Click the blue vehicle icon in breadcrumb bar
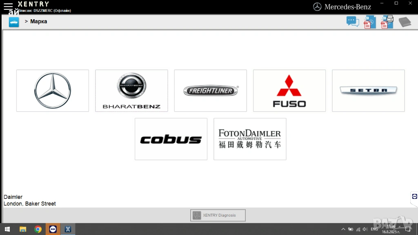The height and width of the screenshot is (235, 418). pos(14,22)
